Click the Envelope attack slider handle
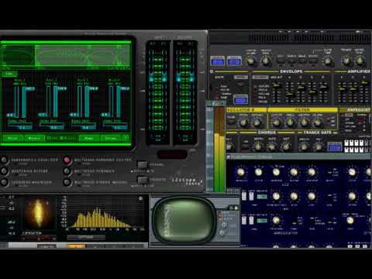 tap(291, 94)
